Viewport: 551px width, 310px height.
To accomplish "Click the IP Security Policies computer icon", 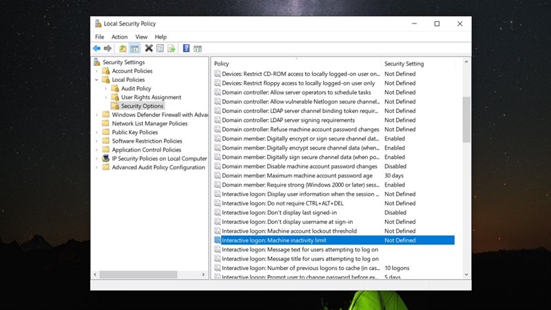I will tap(106, 158).
